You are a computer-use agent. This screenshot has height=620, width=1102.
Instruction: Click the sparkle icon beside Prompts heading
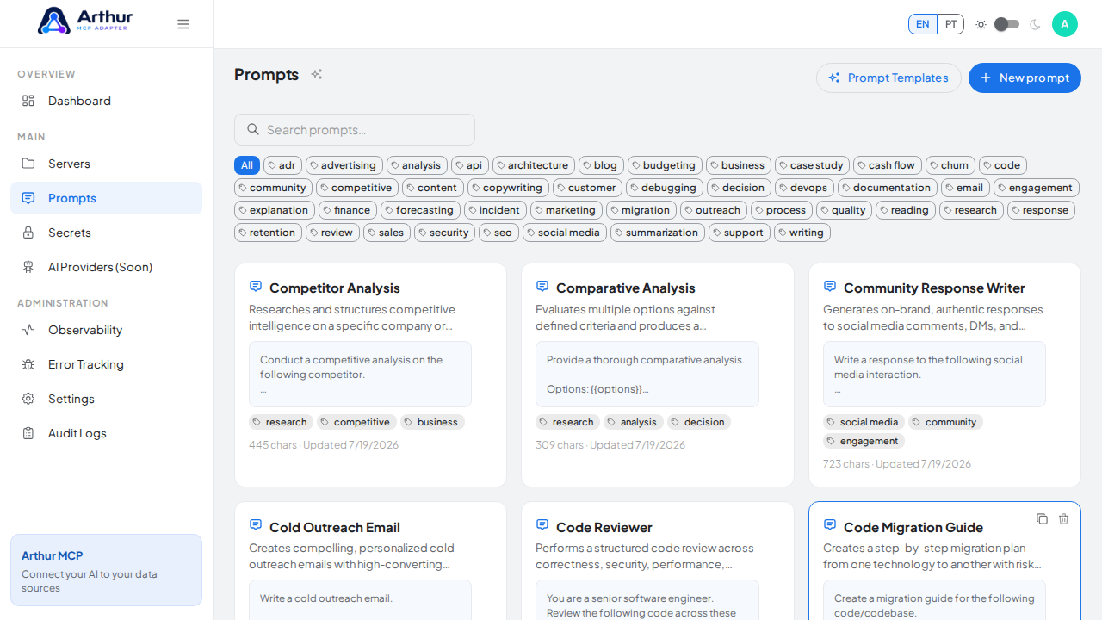click(317, 74)
